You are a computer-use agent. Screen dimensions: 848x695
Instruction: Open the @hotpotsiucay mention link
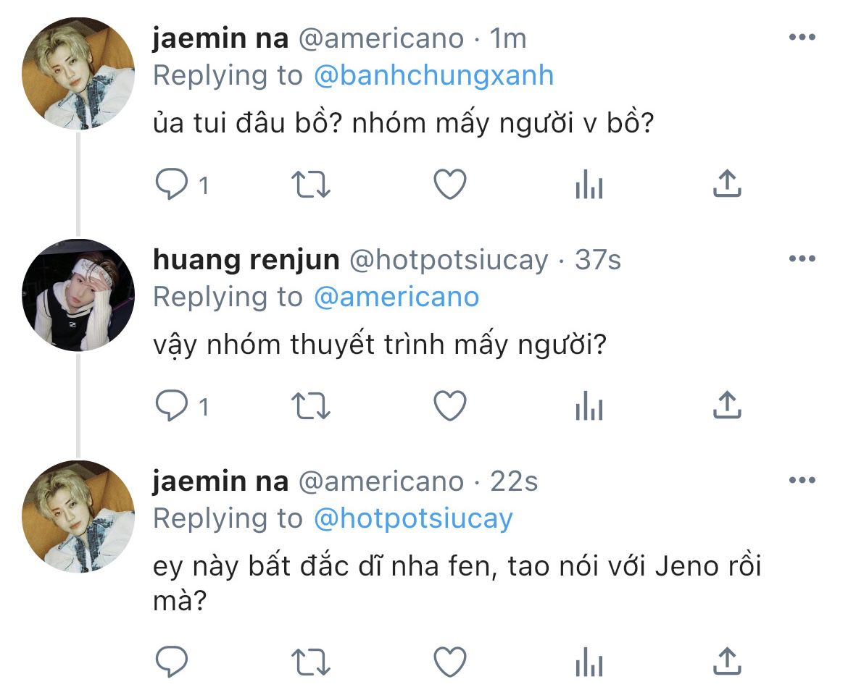coord(413,518)
